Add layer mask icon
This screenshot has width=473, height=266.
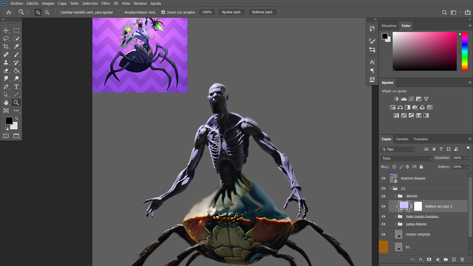pos(429,259)
